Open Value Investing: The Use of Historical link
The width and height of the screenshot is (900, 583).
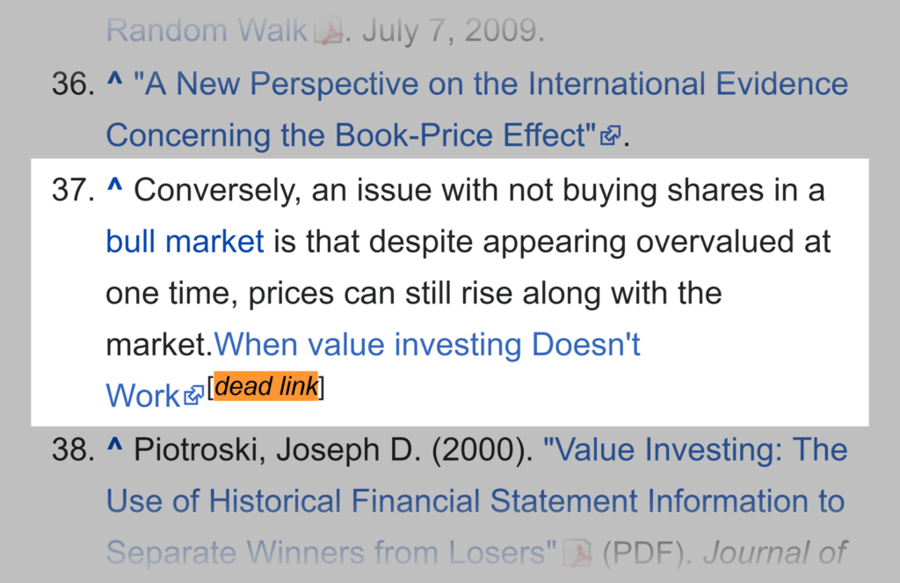[694, 450]
